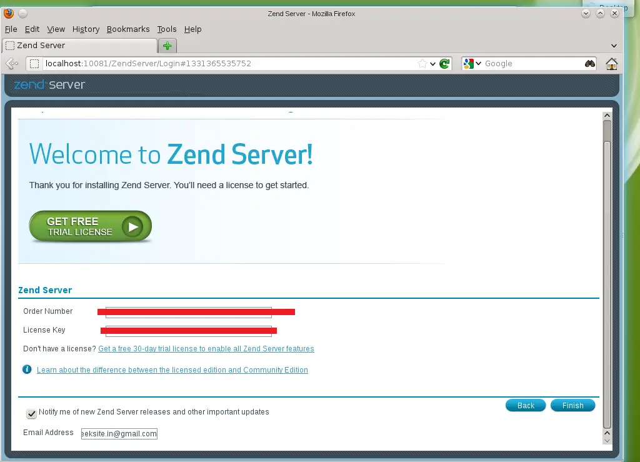Open the Community Edition difference link
Screen dimensions: 640x462
pyautogui.click(x=172, y=369)
